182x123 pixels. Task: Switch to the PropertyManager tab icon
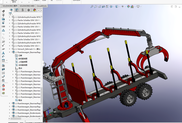(17, 10)
